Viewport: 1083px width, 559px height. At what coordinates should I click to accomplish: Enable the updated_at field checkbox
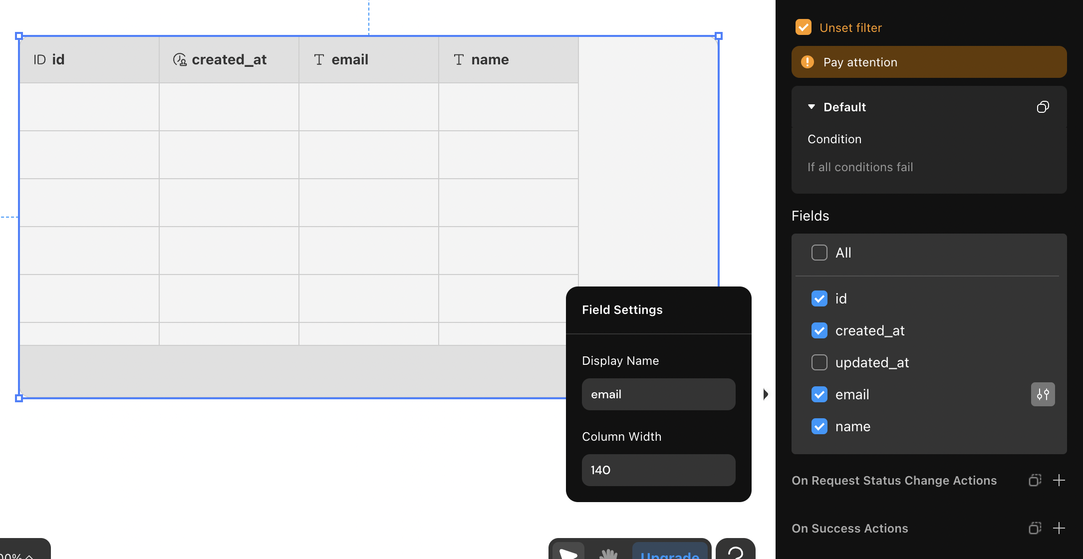click(819, 362)
